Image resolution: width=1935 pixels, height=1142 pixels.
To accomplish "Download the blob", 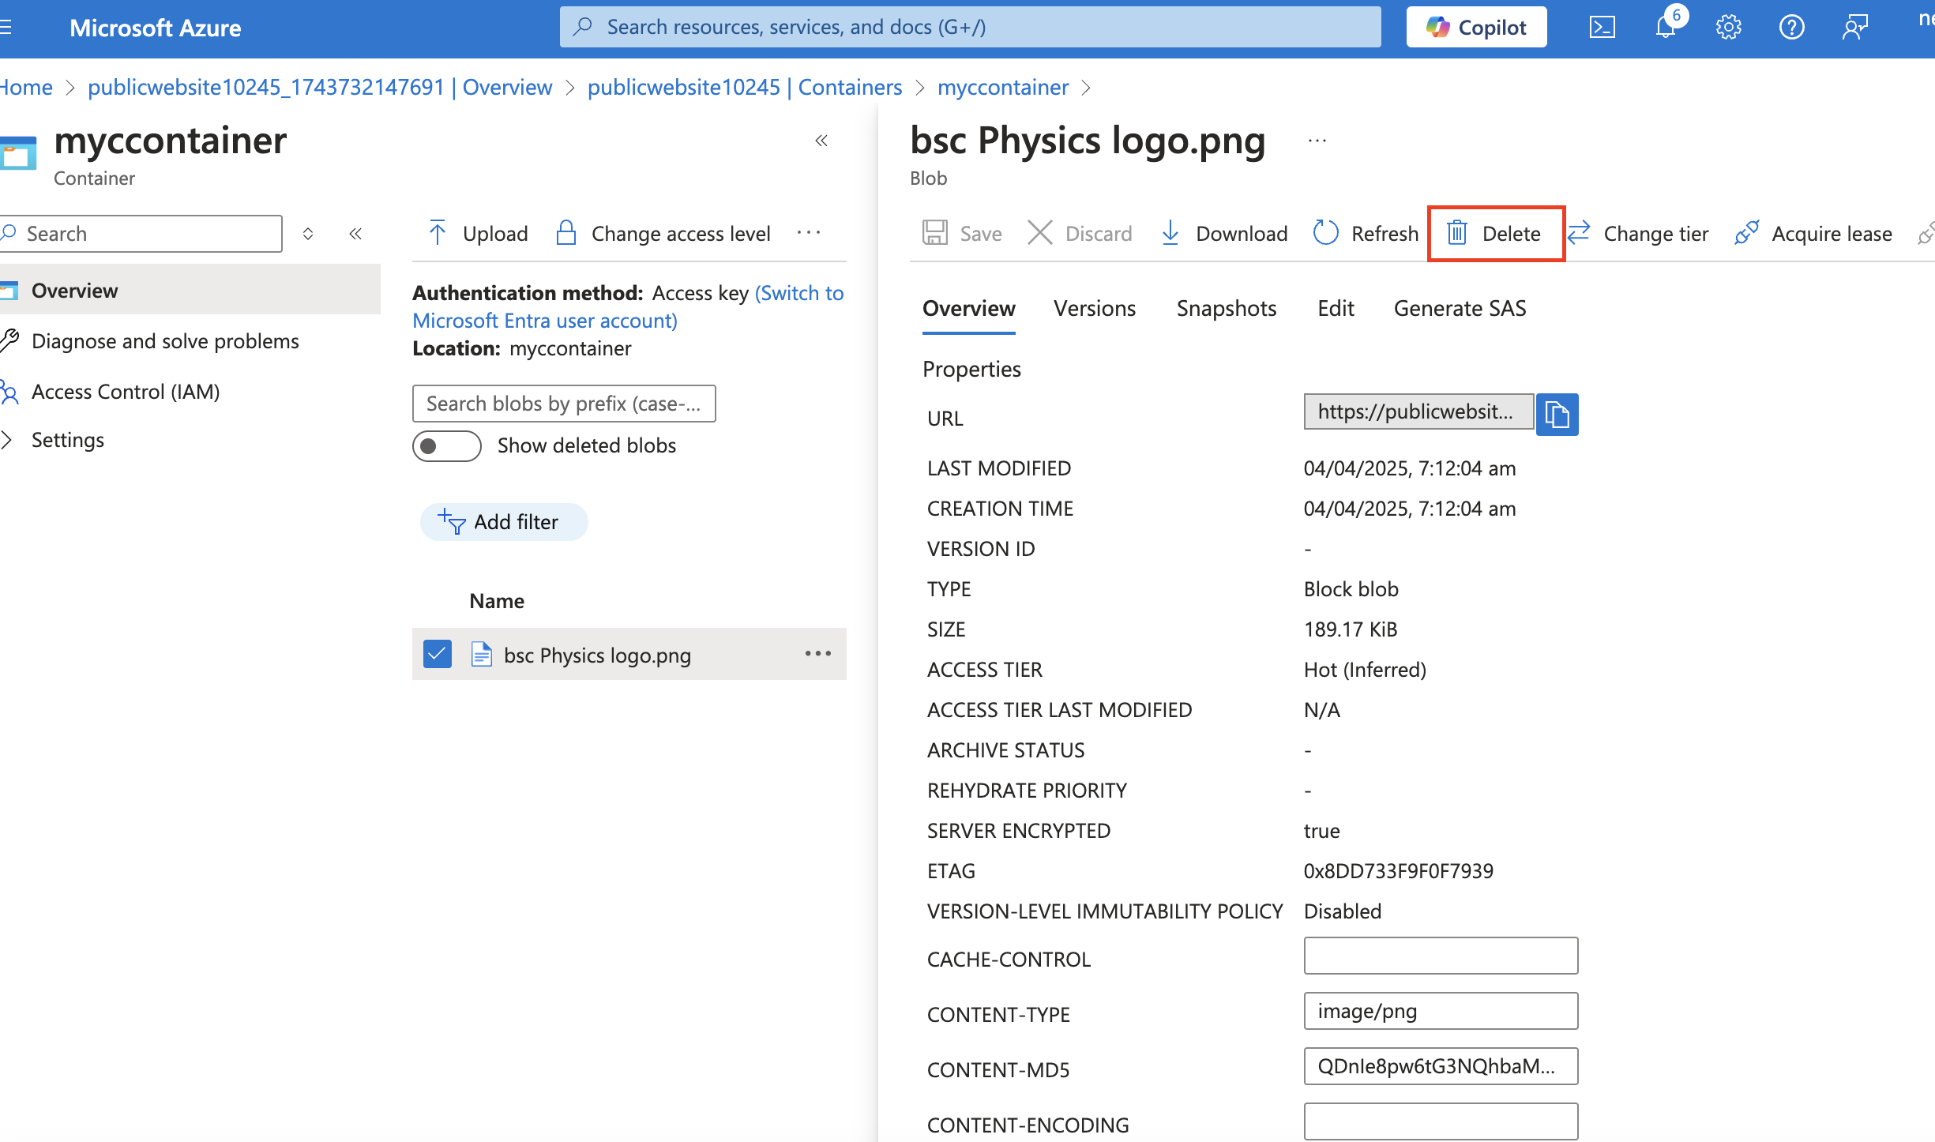I will coord(1224,234).
